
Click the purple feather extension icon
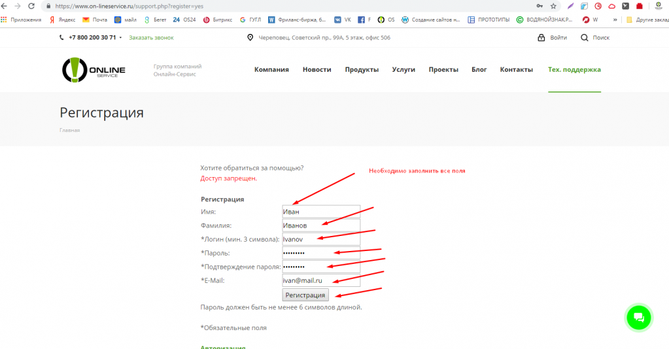pyautogui.click(x=570, y=6)
